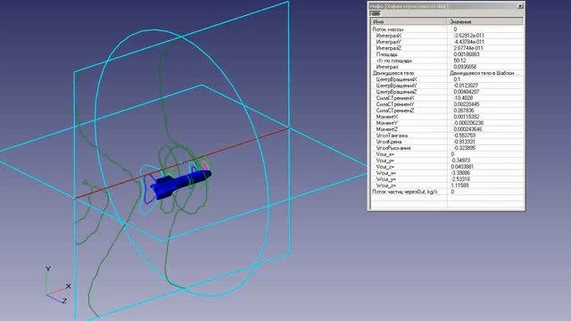Image resolution: width=571 pixels, height=321 pixels.
Task: Click the 'Значение' column header
Action: point(485,21)
